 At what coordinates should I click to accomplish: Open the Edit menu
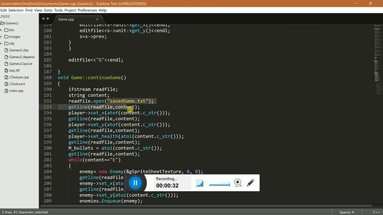(x=4, y=10)
